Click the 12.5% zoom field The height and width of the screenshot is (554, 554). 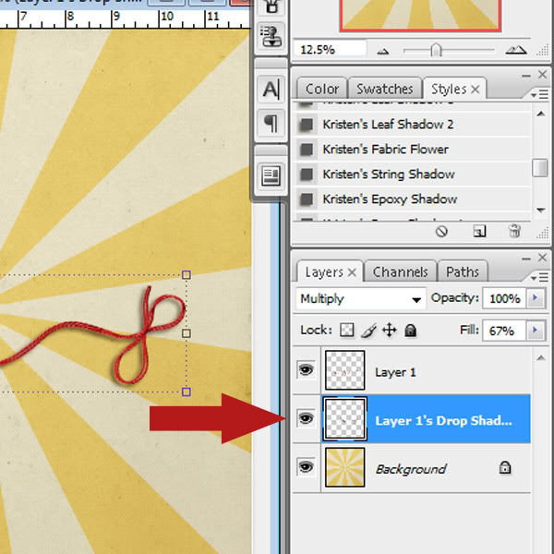(x=330, y=50)
